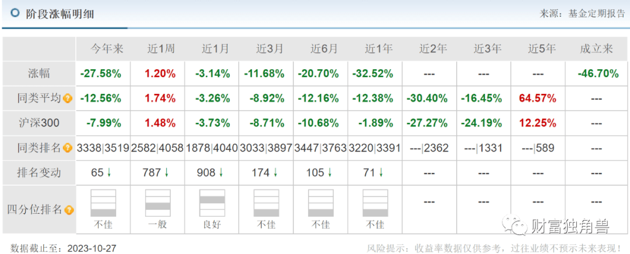630x254 pixels.
Task: Click the 阶段涨幅明细 section title
Action: tap(60, 13)
